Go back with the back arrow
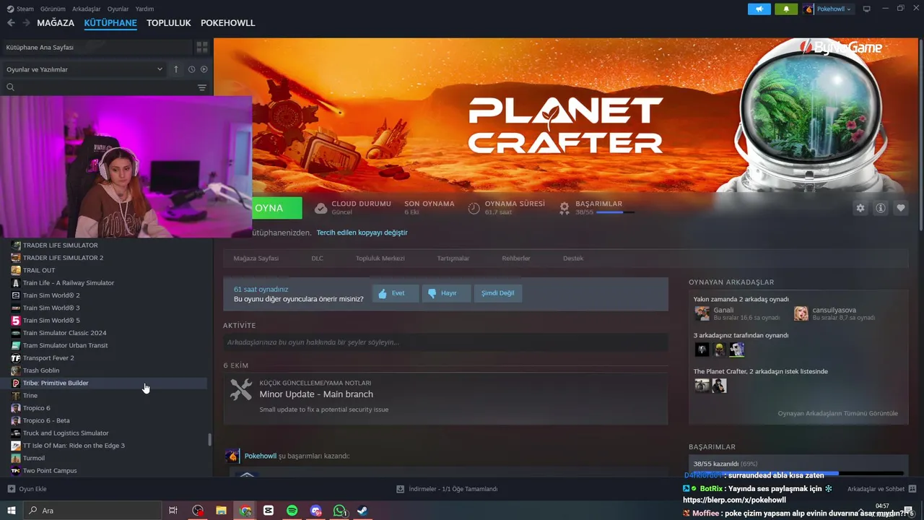Screen dimensions: 924x520 (11, 23)
